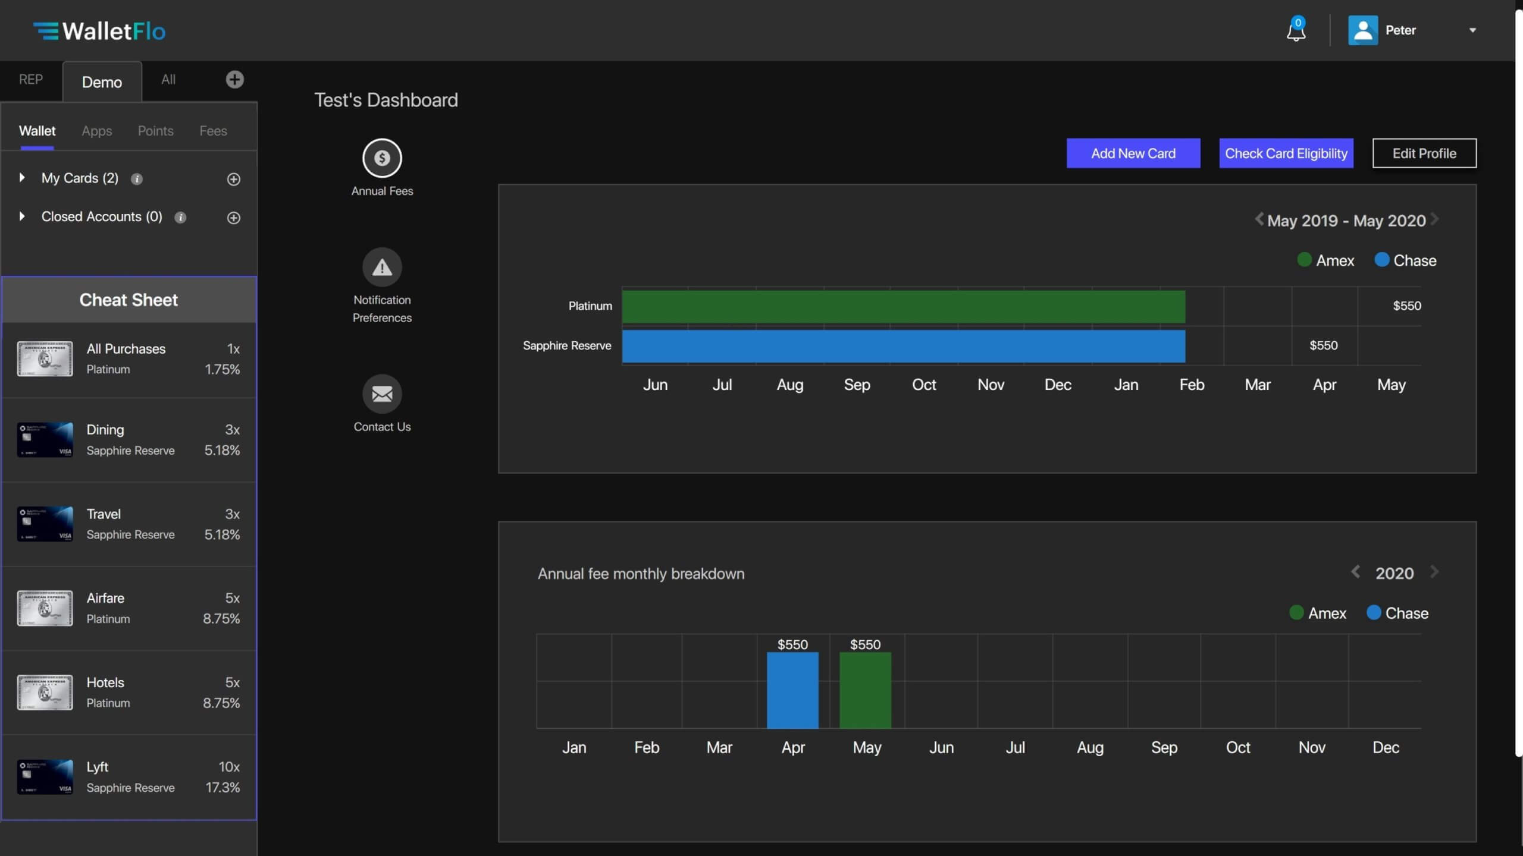Open Notification Preferences warning icon

(382, 267)
